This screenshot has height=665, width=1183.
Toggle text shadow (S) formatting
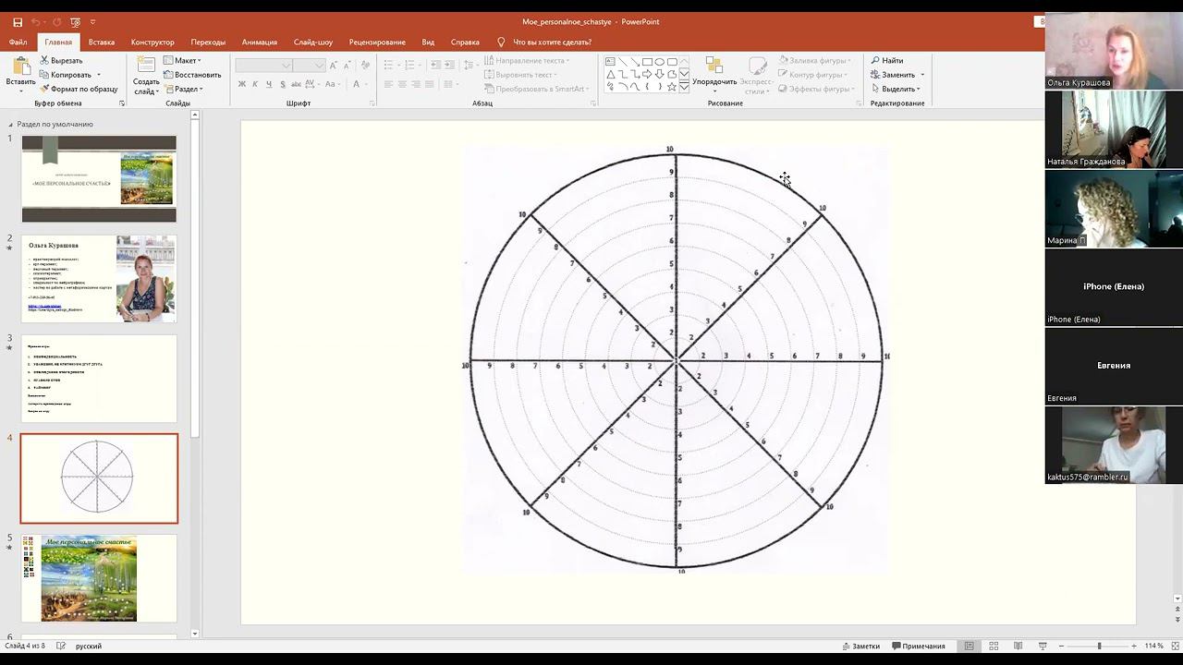[x=282, y=84]
